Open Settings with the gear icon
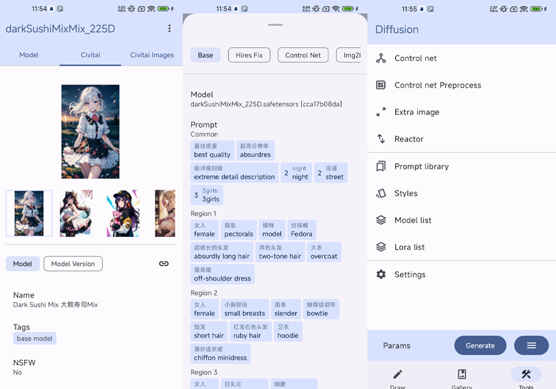Image resolution: width=556 pixels, height=389 pixels. coord(462,274)
